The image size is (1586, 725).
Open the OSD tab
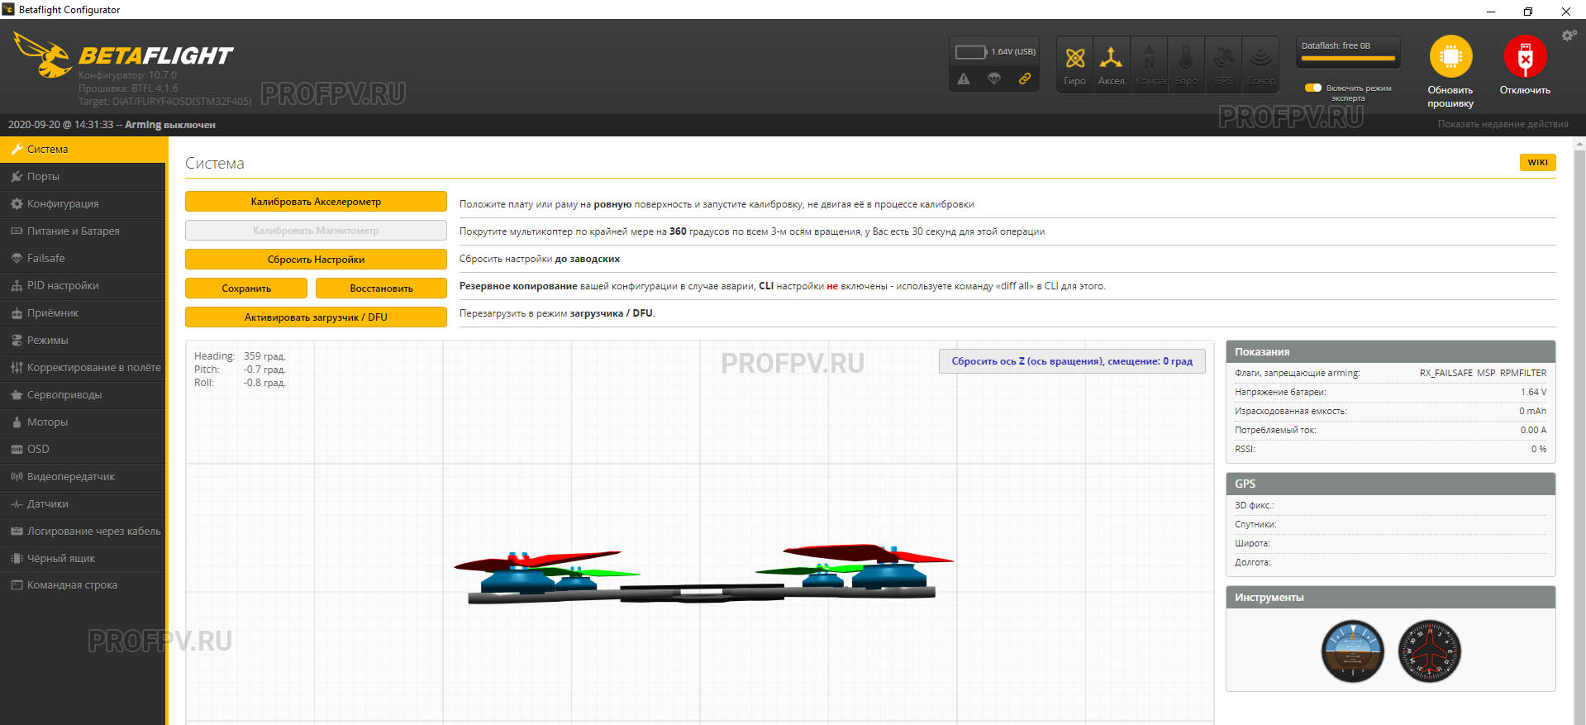coord(83,450)
